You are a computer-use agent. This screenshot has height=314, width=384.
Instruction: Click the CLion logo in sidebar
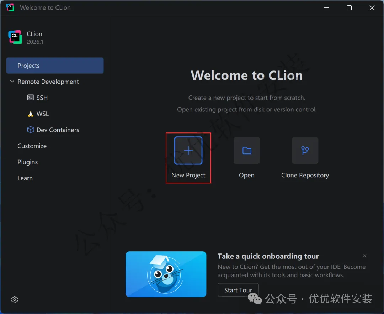[15, 37]
